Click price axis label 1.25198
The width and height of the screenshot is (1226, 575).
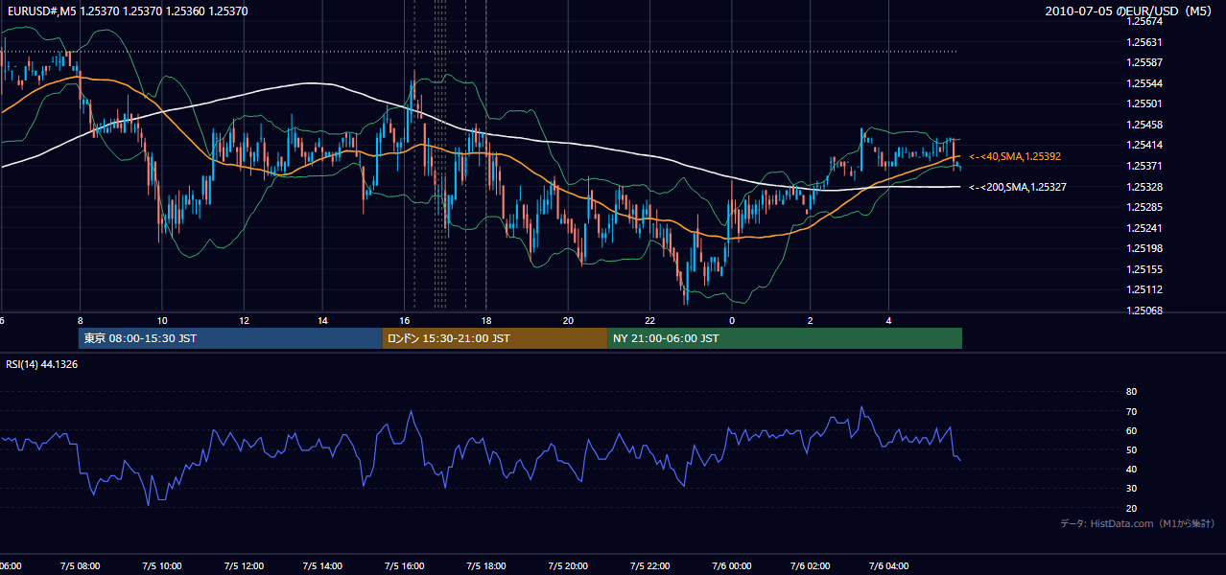click(x=1145, y=248)
